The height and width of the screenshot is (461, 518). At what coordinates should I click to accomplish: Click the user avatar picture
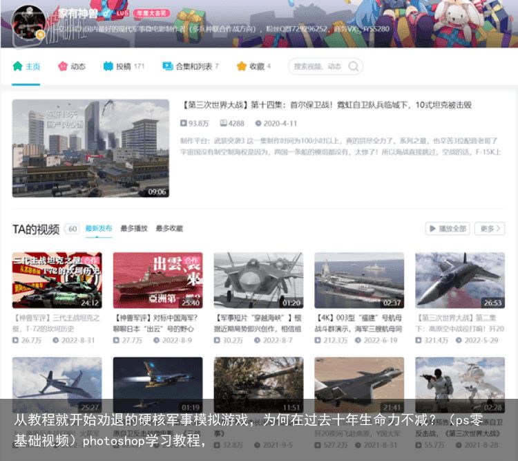pyautogui.click(x=28, y=23)
